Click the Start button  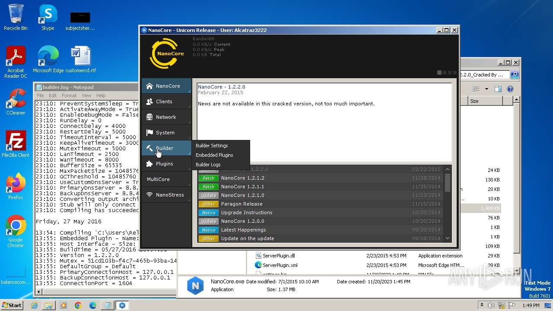coord(12,305)
